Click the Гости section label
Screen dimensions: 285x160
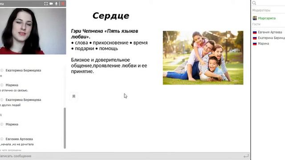click(256, 24)
